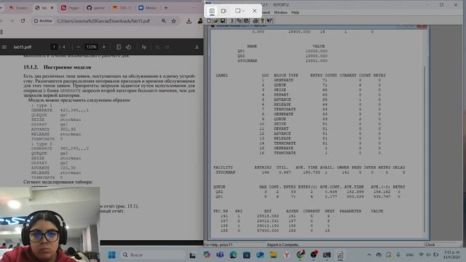Click the Cut scissors icon in the GPSS toolbar
The image size is (466, 262).
tap(232, 21)
